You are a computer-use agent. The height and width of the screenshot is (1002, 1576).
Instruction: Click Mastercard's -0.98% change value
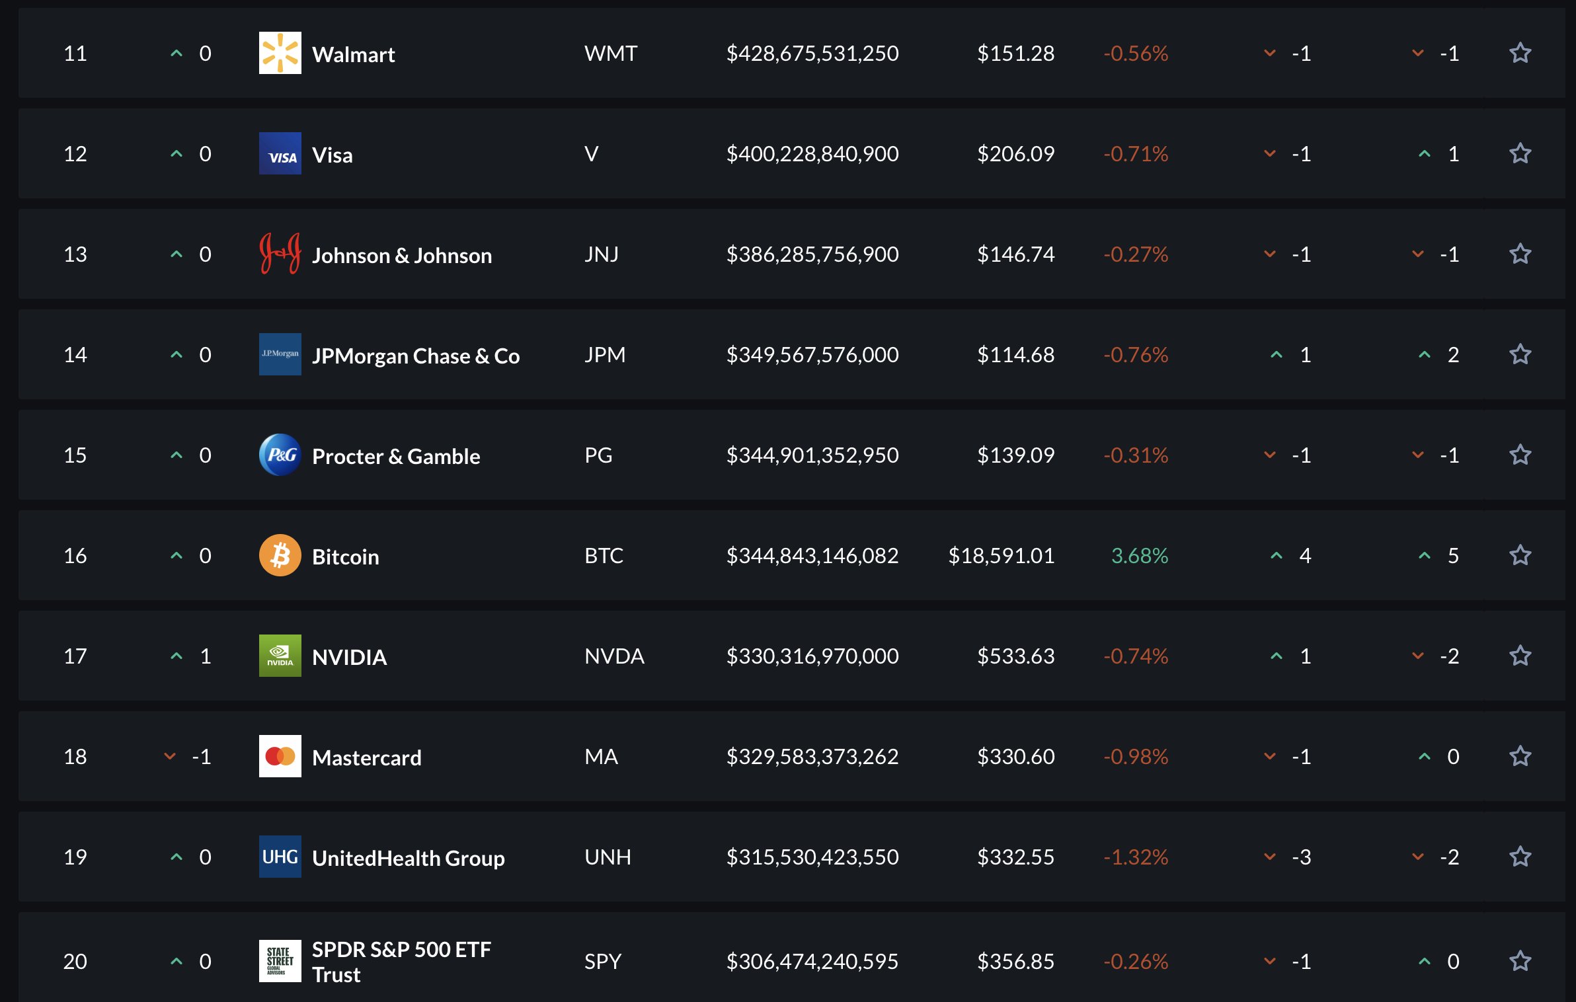[1136, 756]
